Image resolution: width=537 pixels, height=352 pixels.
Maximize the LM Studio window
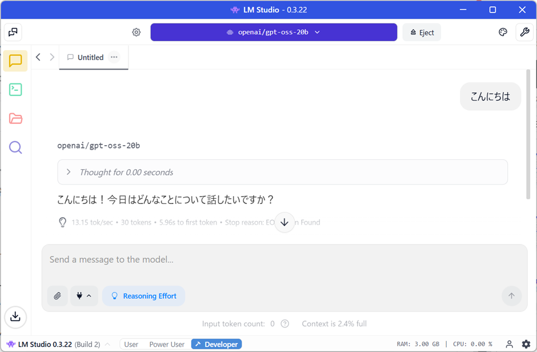coord(492,10)
